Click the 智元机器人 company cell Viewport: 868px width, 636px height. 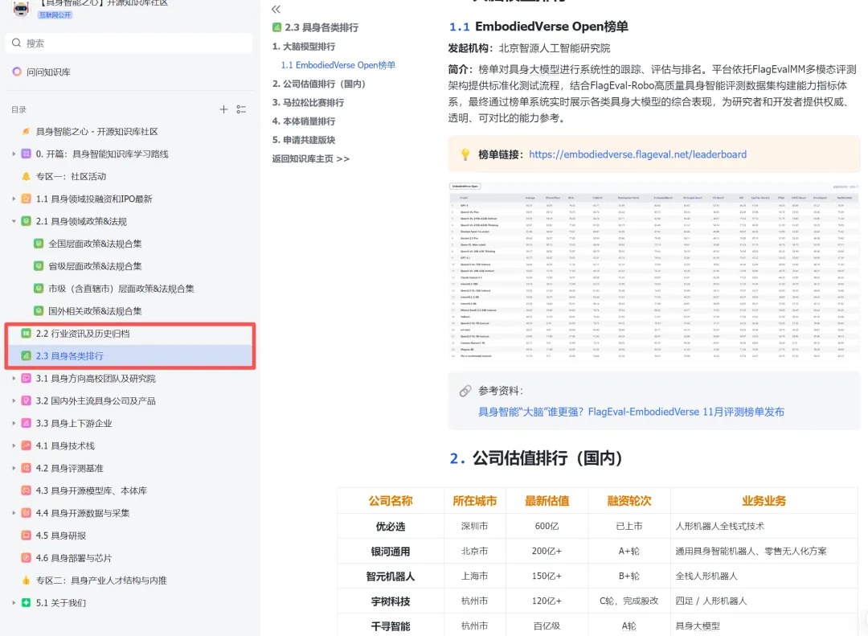(391, 577)
